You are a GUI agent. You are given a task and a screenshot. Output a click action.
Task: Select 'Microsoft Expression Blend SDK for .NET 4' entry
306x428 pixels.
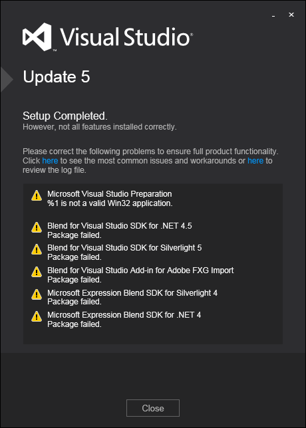coord(124,320)
